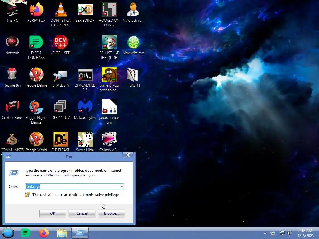Select the japan suicide sim icon
The width and height of the screenshot is (319, 239).
pyautogui.click(x=109, y=112)
